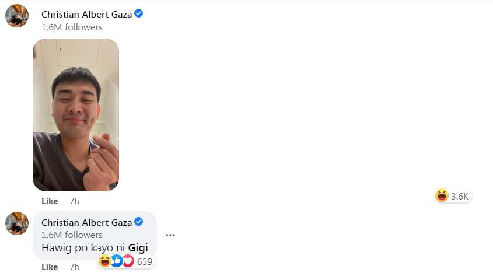This screenshot has height=276, width=493.
Task: Open the 7h timestamp under Gigi comment
Action: 75,267
